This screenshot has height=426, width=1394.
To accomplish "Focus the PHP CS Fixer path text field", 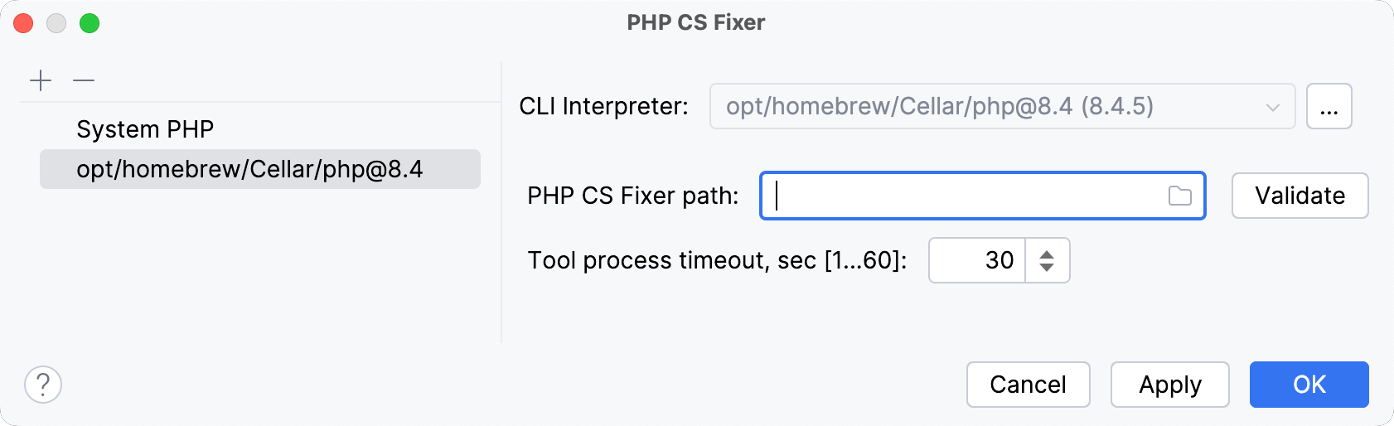I will click(961, 196).
